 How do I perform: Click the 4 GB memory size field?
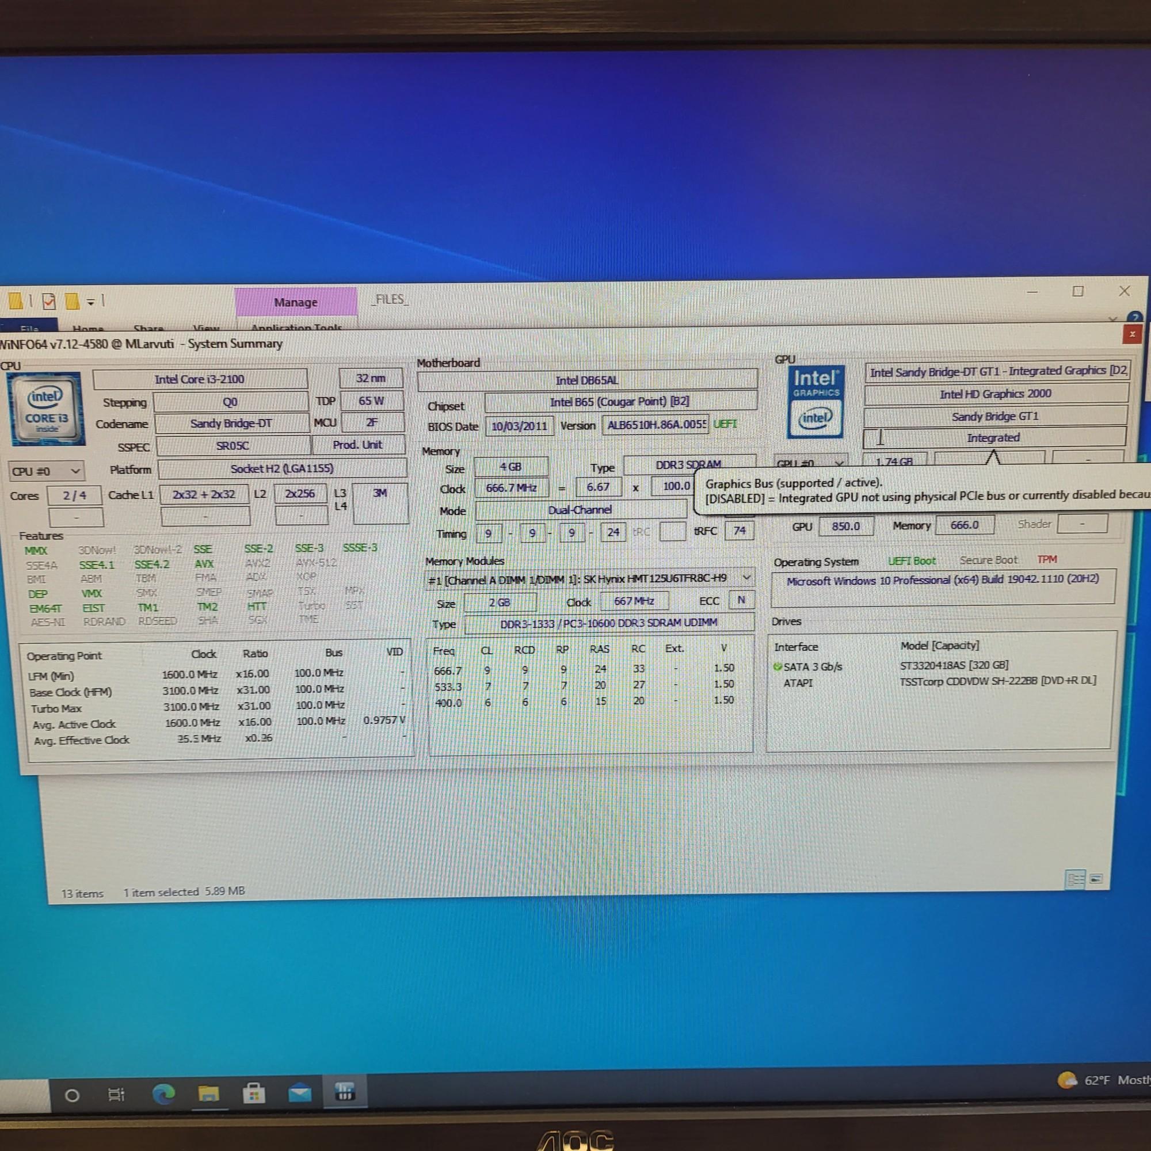[x=511, y=467]
